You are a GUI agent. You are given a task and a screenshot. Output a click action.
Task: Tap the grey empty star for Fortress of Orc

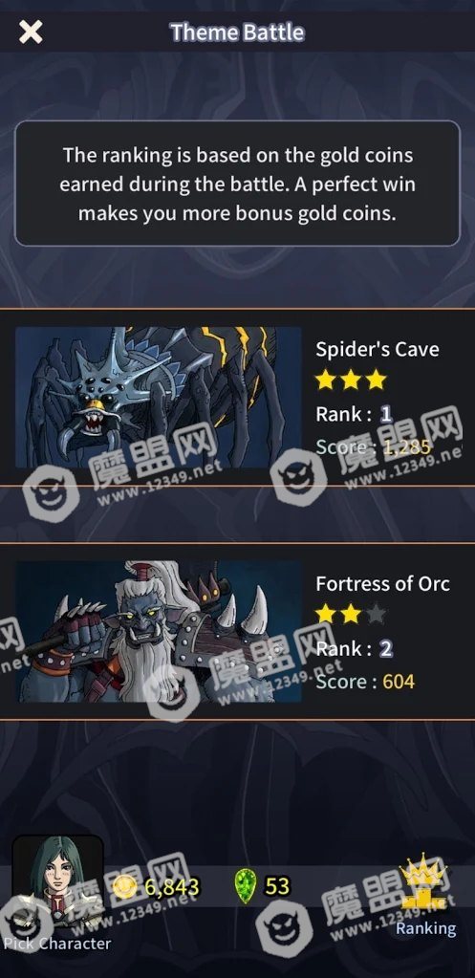[x=376, y=614]
